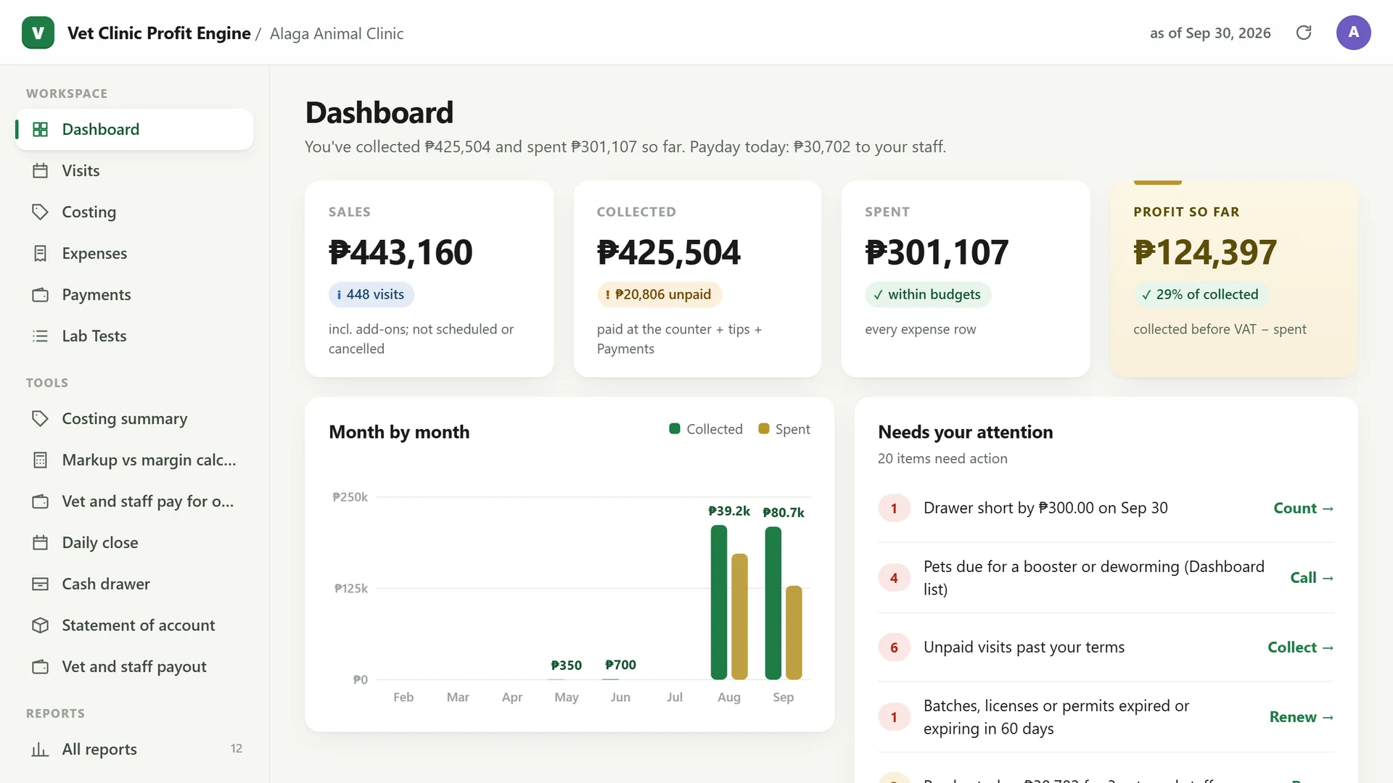Click the green Collected legend swatch

point(675,428)
